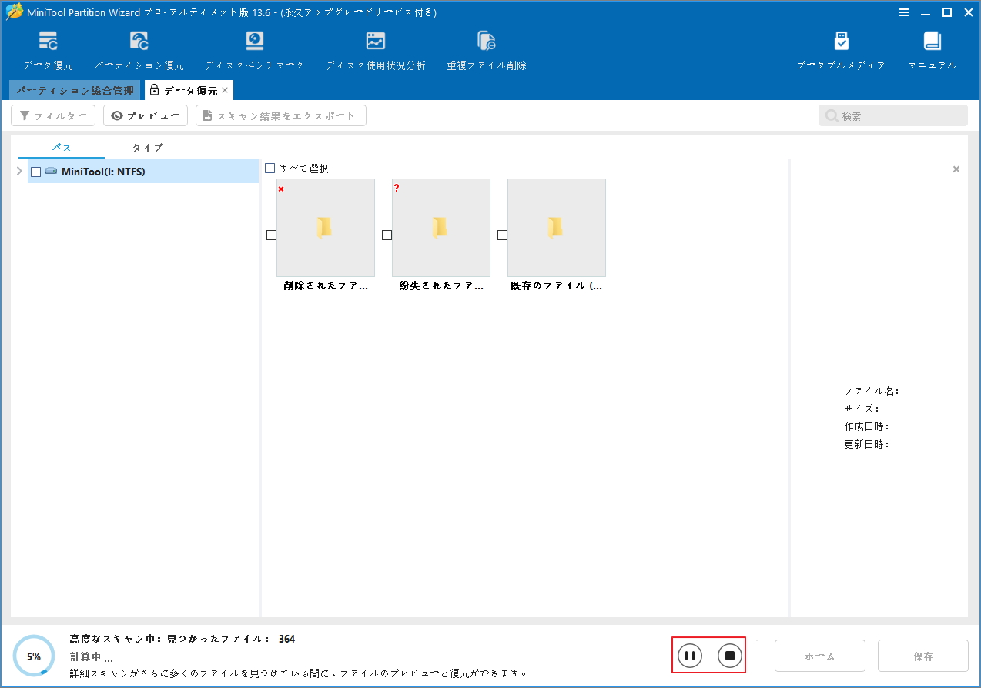This screenshot has width=981, height=688.
Task: Open the 紛失されたファイル folder thumbnail
Action: pos(440,228)
